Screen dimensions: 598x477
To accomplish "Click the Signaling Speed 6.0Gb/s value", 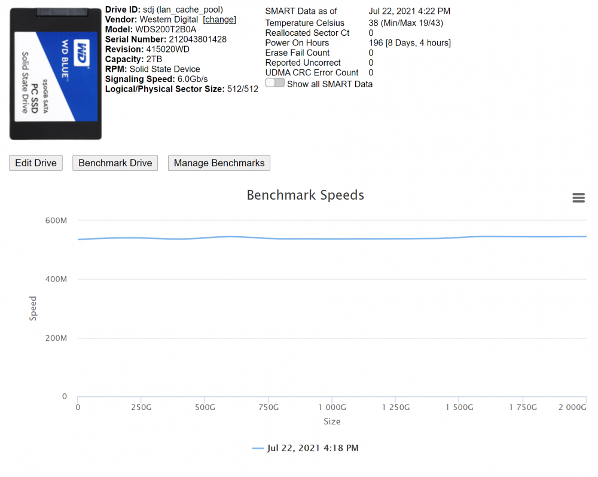I will [x=193, y=79].
